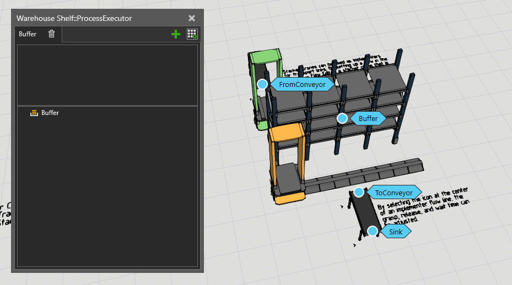Click the Buffer label tag in viewport
The width and height of the screenshot is (512, 285).
coord(368,118)
